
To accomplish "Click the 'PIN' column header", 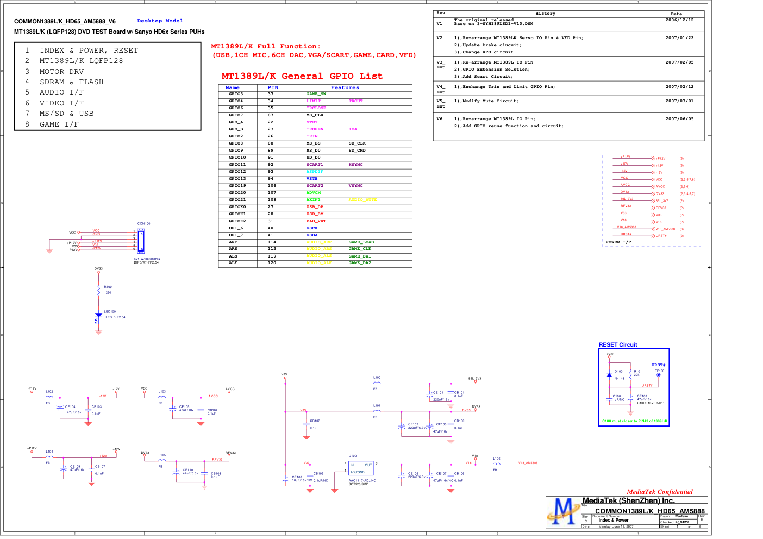I will (x=273, y=87).
